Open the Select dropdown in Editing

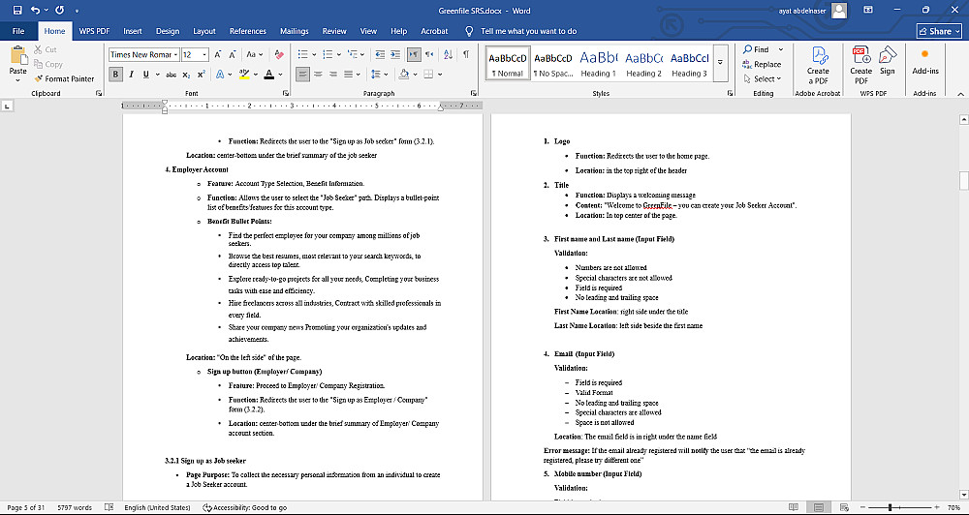[x=763, y=78]
